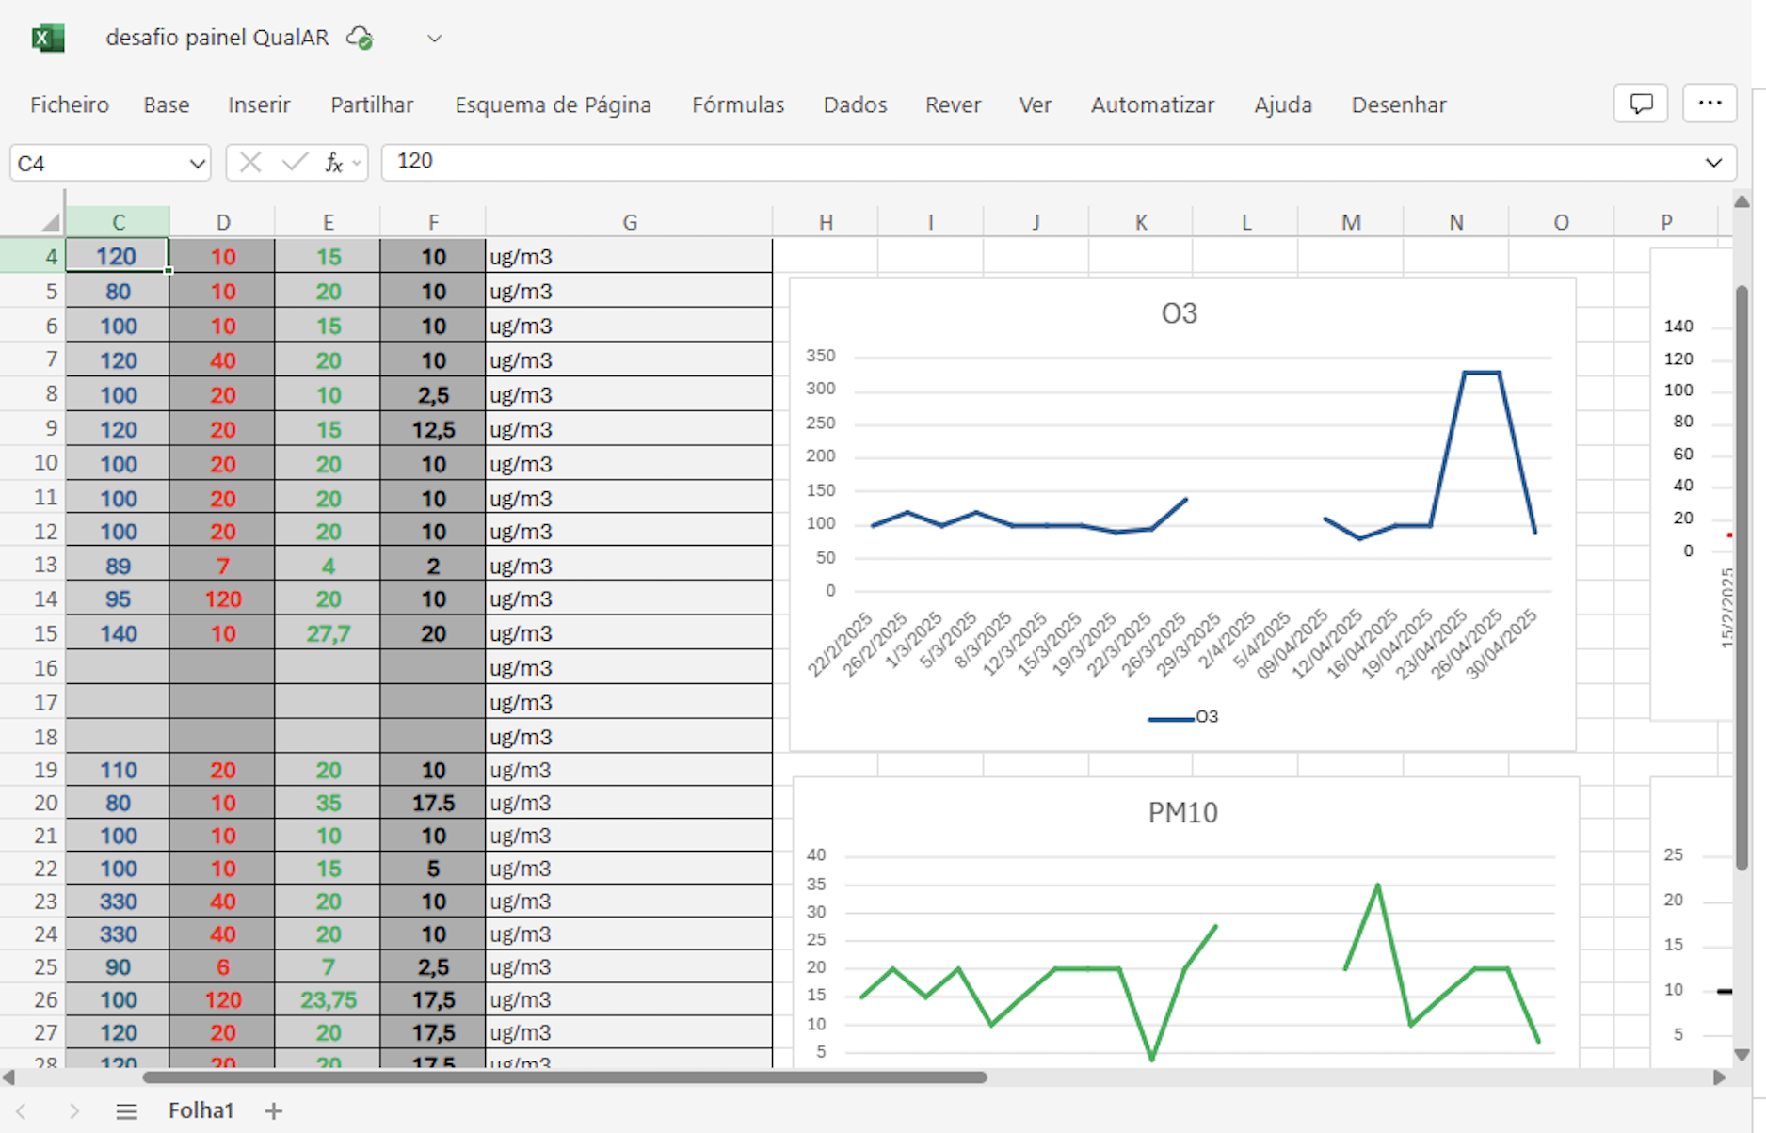This screenshot has width=1766, height=1133.
Task: Click the next sheet arrow
Action: [73, 1111]
